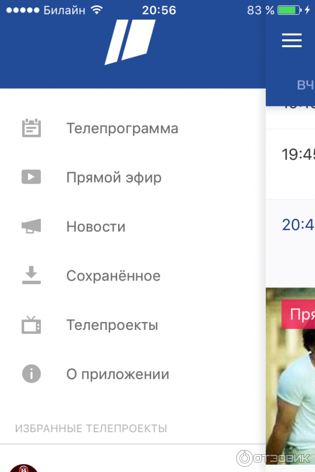Tap the Сохранённое download icon
The image size is (315, 472).
pos(31,275)
